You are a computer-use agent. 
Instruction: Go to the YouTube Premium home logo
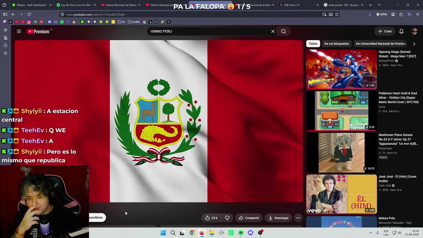[38, 31]
